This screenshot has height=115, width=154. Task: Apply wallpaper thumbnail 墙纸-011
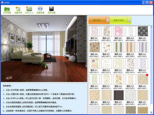point(94,63)
